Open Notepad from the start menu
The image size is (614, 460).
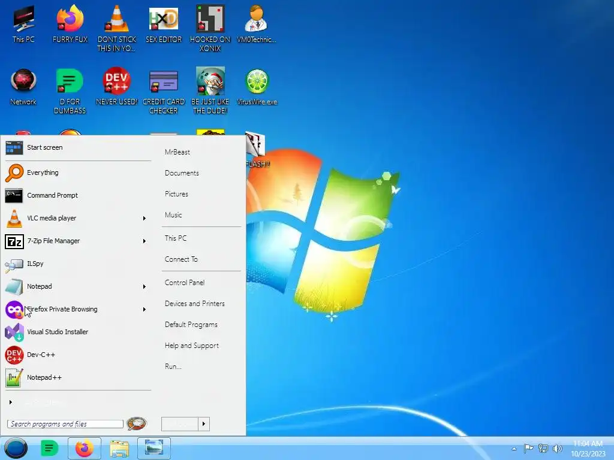point(77,286)
